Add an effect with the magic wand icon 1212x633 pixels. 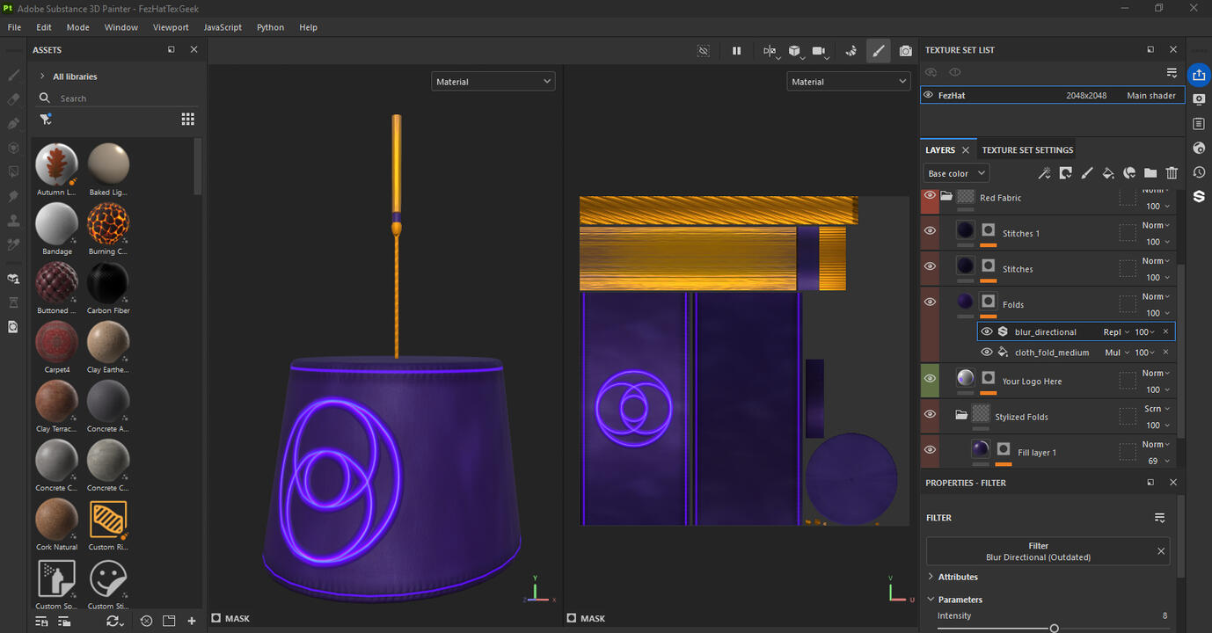[x=1044, y=173]
